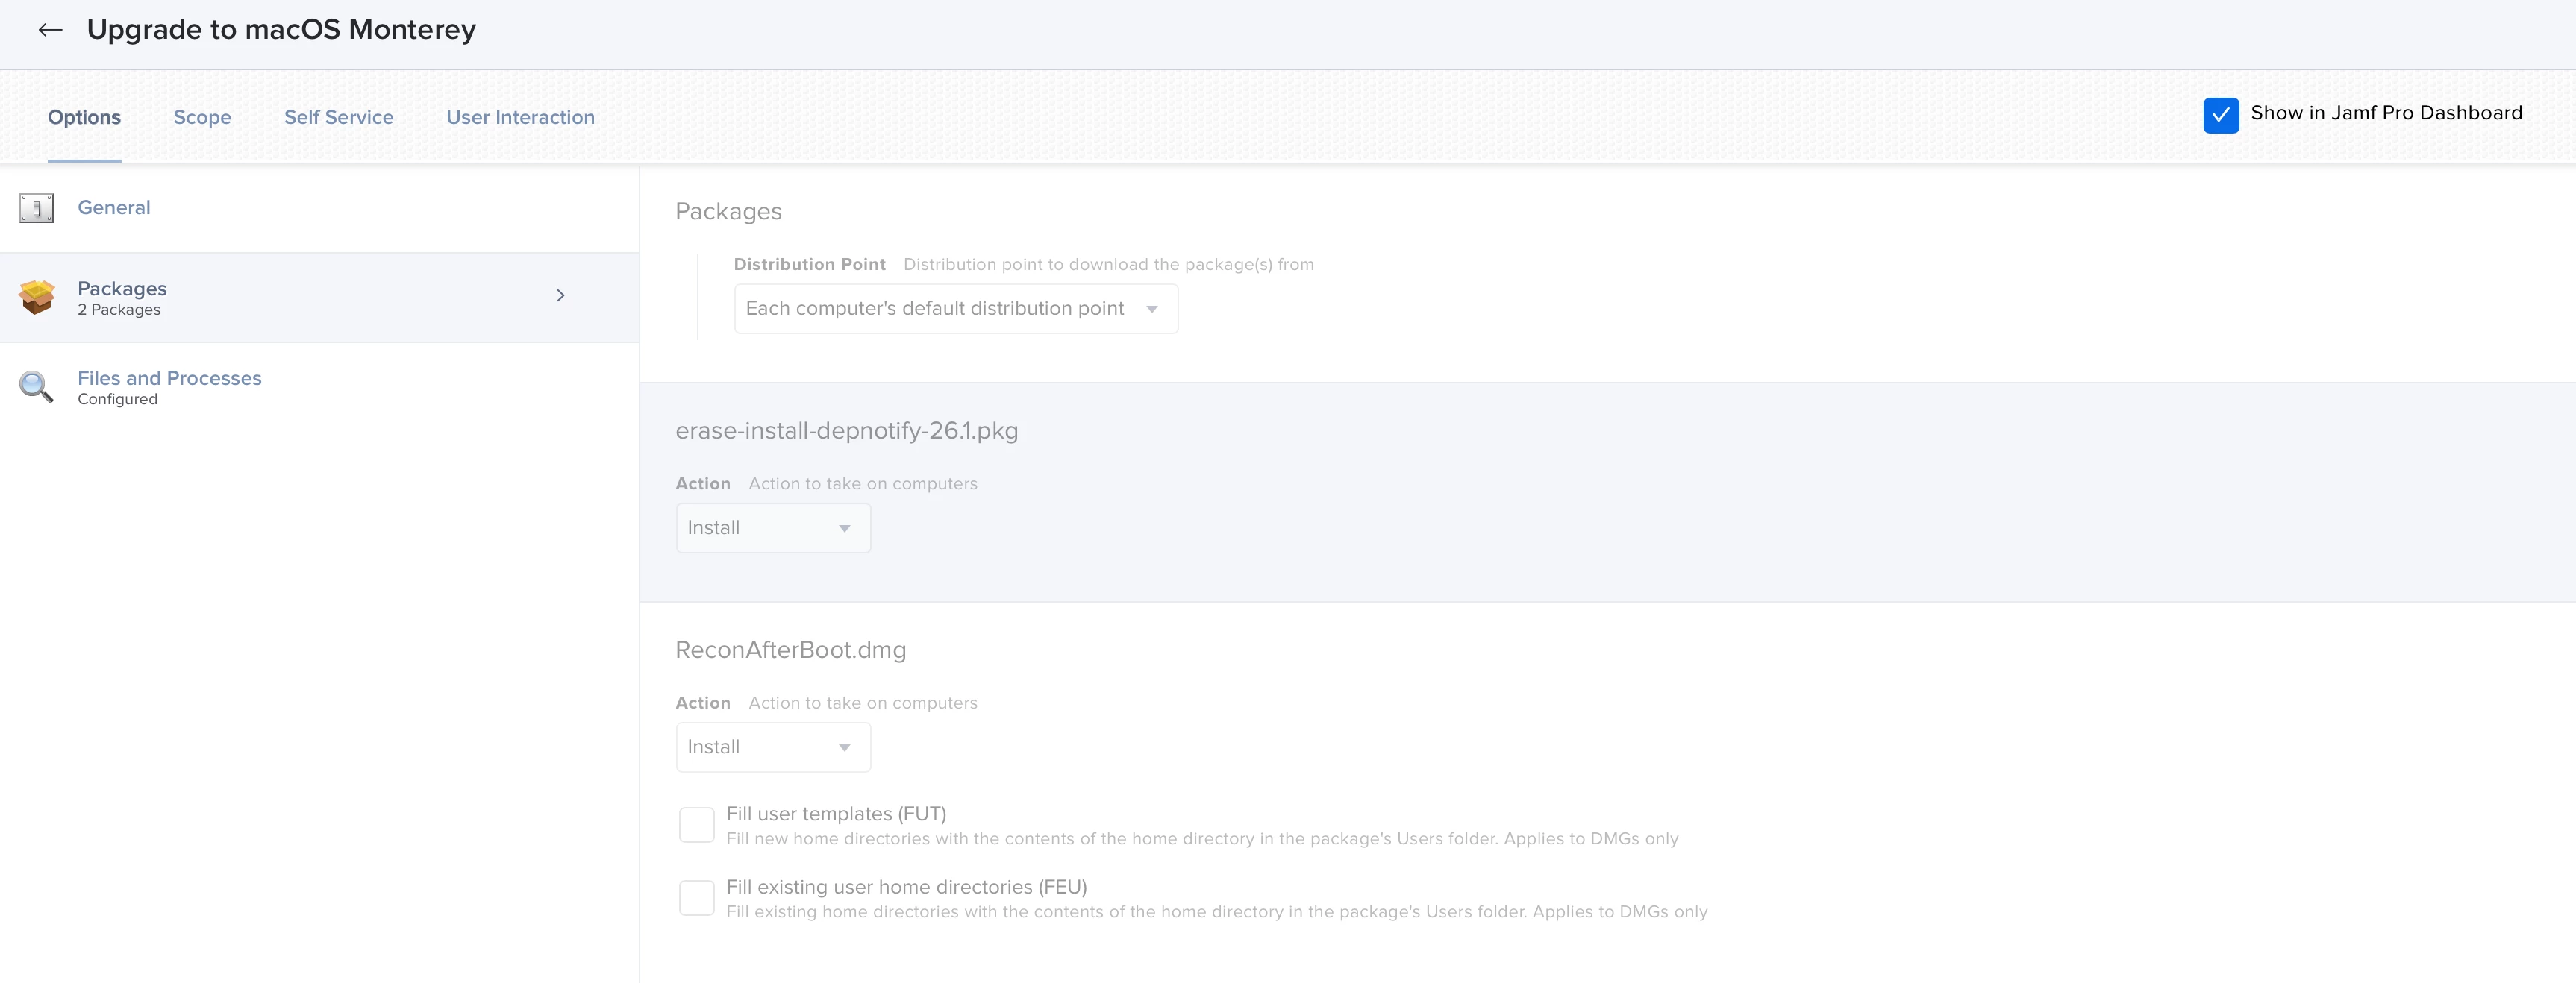Open the Self Service tab

pyautogui.click(x=339, y=117)
